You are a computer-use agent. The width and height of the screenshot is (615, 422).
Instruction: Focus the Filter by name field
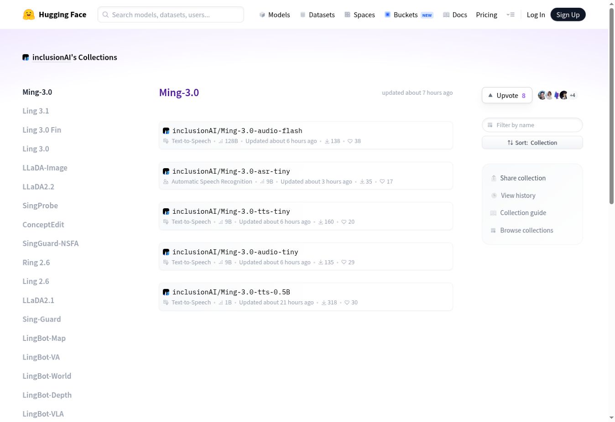click(x=532, y=125)
